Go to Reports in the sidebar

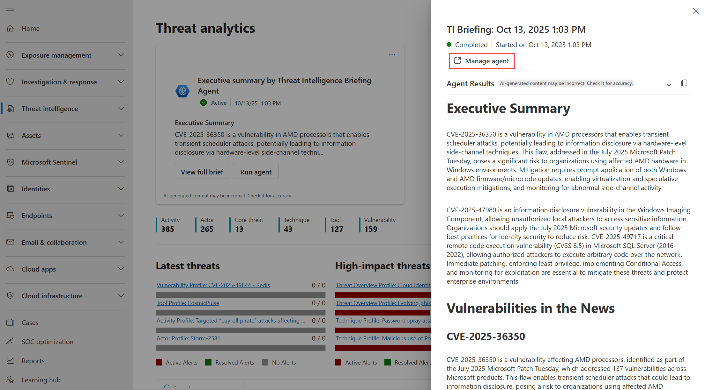pyautogui.click(x=33, y=361)
